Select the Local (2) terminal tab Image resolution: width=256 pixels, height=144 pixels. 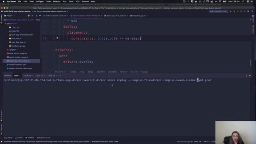27,76
